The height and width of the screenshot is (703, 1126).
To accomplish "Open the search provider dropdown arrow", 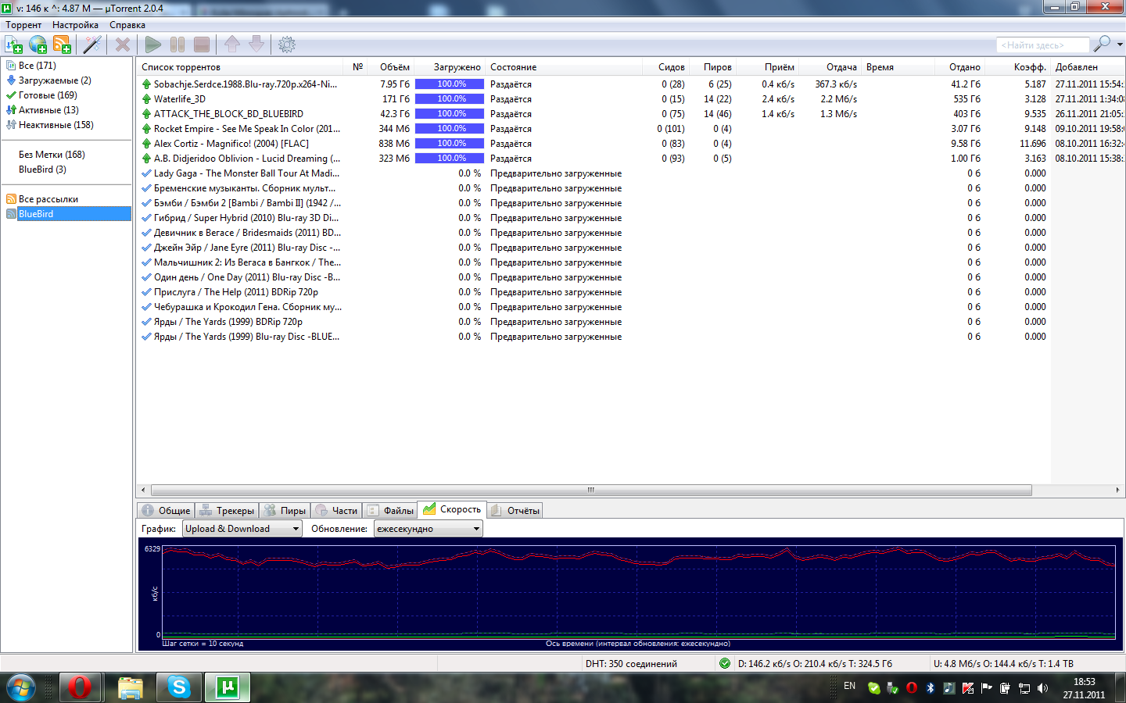I will [x=1120, y=45].
